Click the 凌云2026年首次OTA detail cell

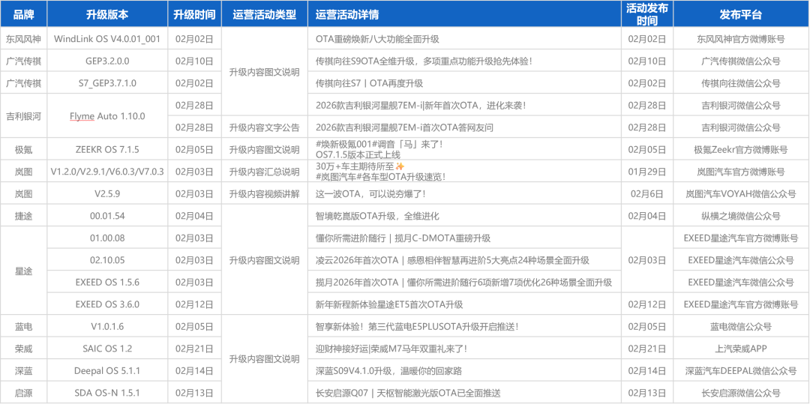[x=464, y=260]
